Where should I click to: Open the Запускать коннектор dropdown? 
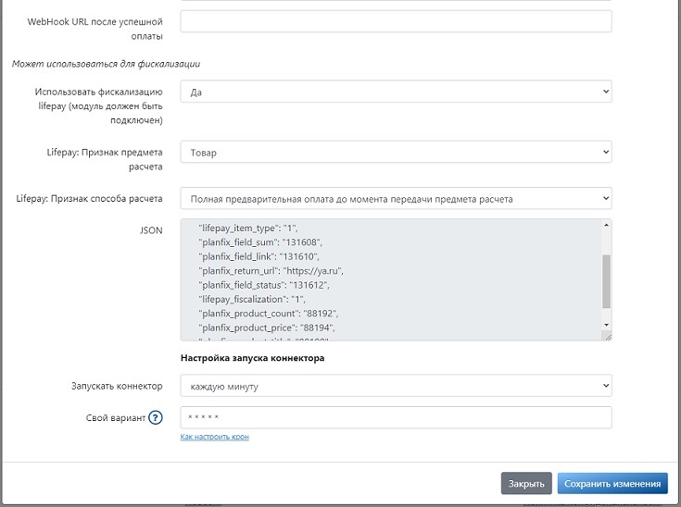(397, 386)
